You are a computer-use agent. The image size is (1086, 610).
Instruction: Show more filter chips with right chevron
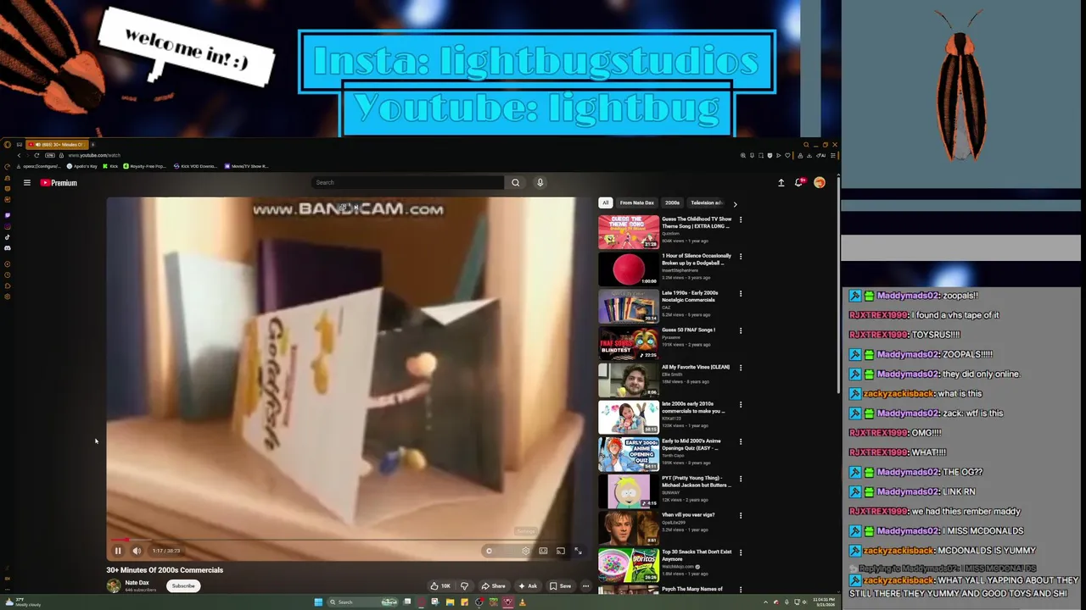point(735,203)
